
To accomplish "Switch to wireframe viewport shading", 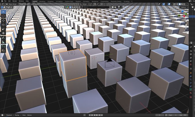I will point(178,4).
